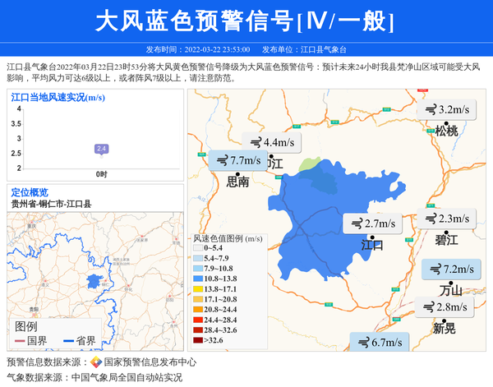This screenshot has width=493, height=387.
Task: Click the wind icon beside 2.8m/s at 新晃
Action: tap(428, 307)
